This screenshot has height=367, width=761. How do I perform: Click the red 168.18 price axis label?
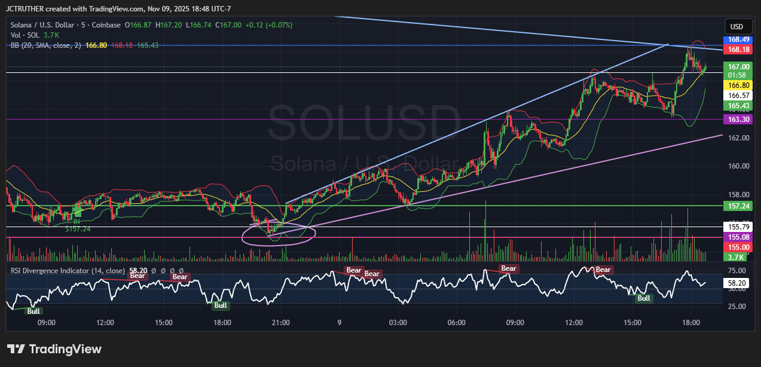coord(737,48)
